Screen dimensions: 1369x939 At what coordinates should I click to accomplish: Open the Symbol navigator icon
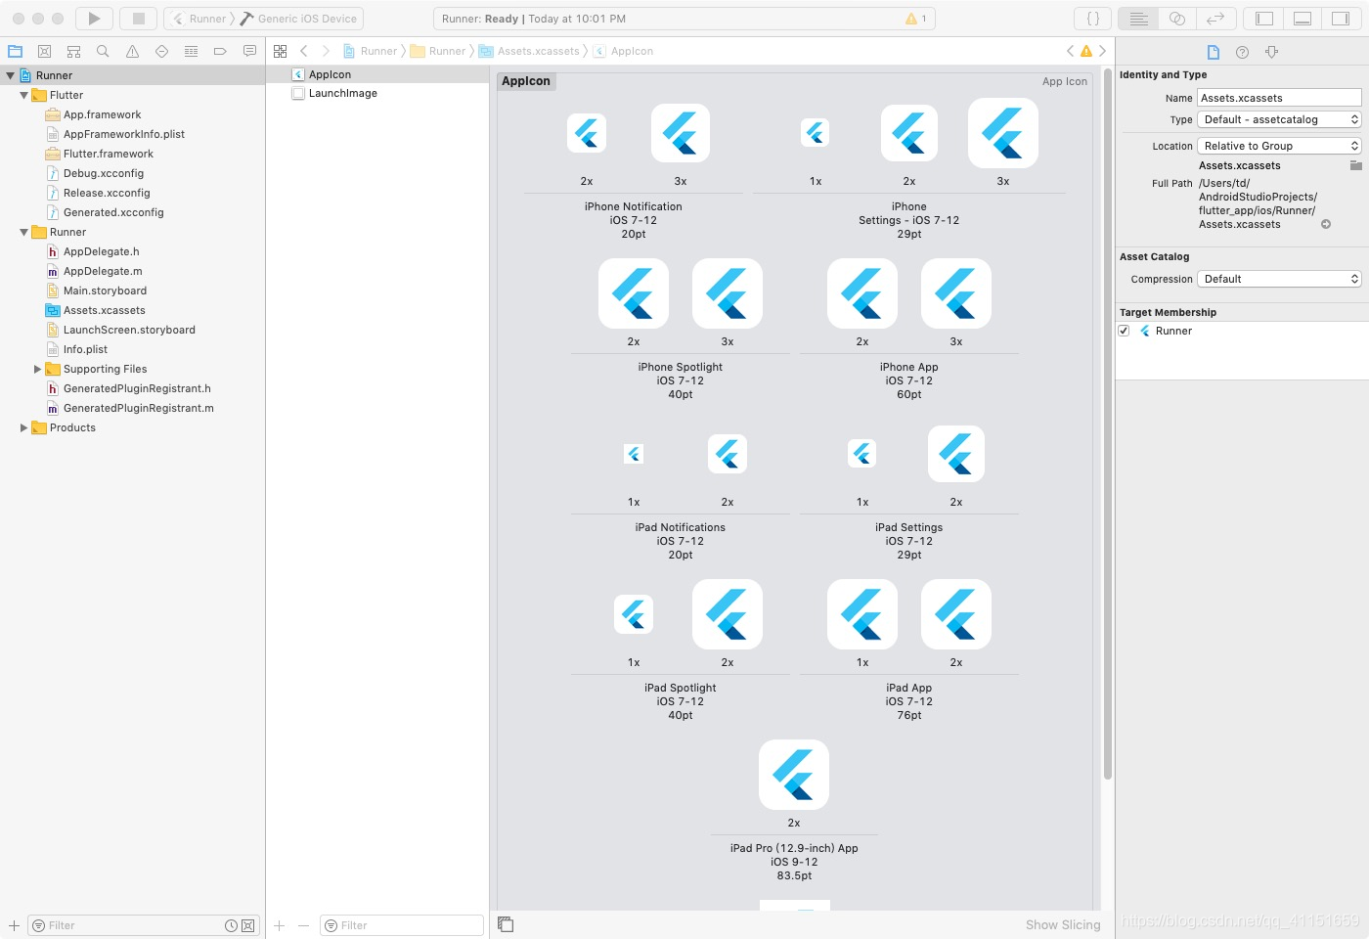73,51
